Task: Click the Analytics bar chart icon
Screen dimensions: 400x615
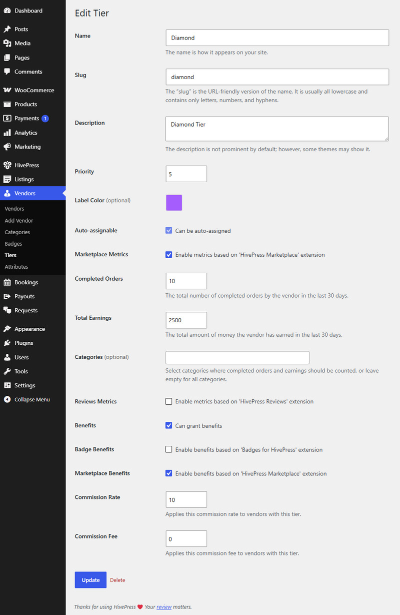Action: 7,133
